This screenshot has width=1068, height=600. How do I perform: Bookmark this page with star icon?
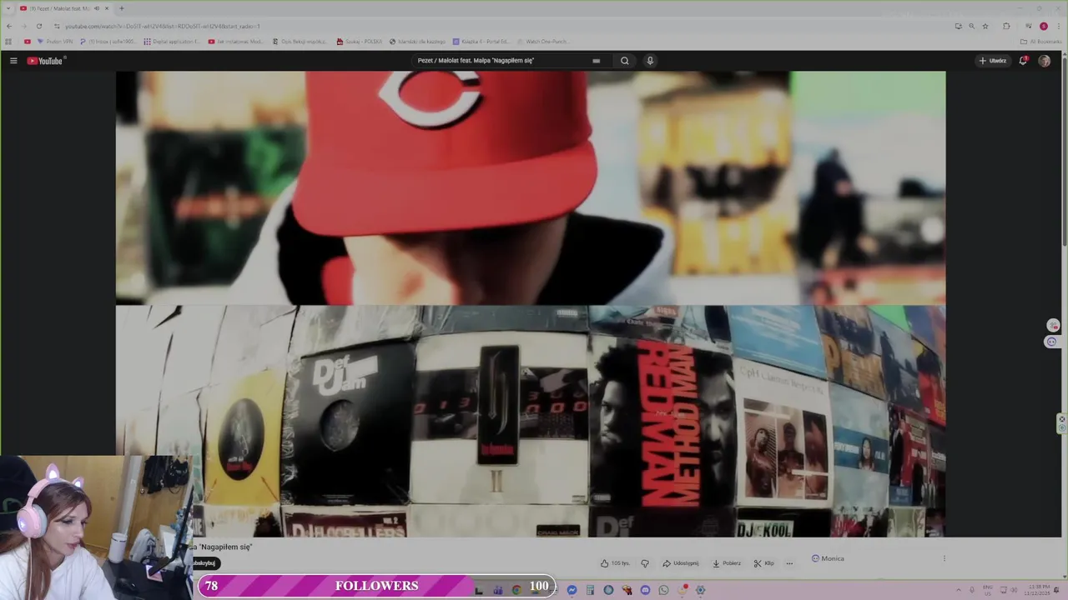click(985, 26)
